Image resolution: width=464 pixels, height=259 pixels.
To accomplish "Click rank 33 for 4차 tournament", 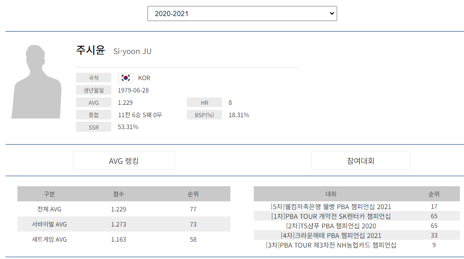I will click(434, 235).
